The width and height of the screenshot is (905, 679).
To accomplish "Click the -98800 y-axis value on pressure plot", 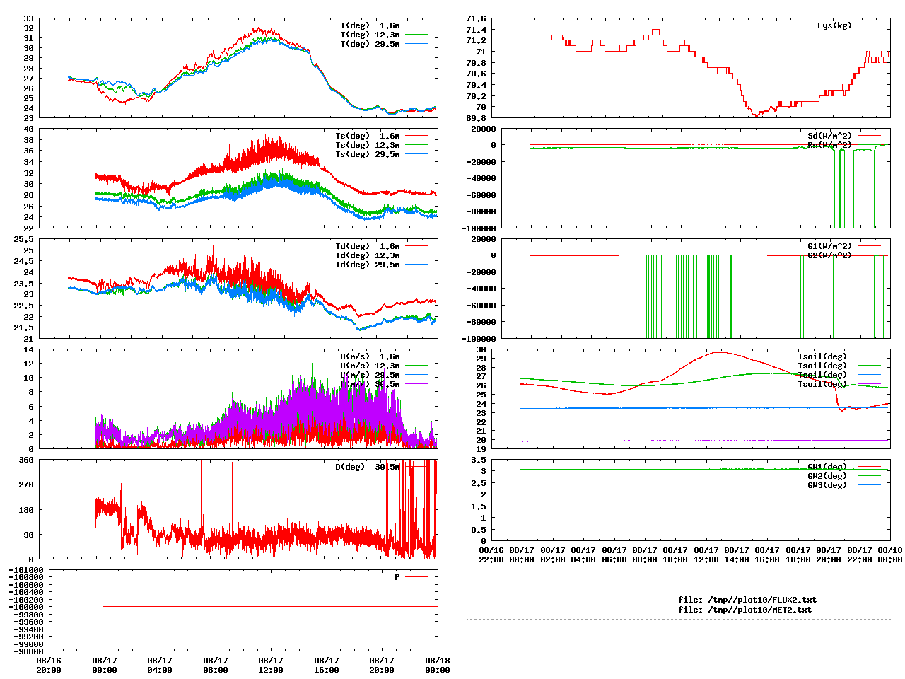I will point(29,651).
